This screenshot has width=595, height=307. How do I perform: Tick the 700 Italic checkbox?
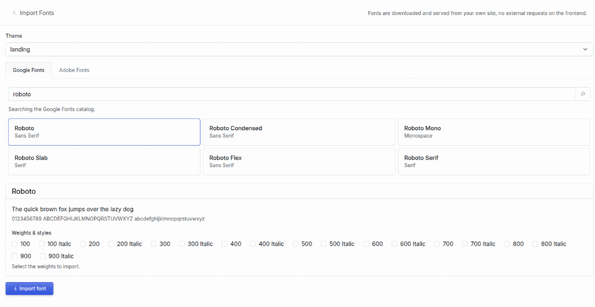coord(465,244)
